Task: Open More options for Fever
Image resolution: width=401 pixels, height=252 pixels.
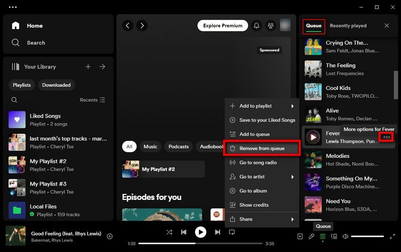Action: coord(386,137)
